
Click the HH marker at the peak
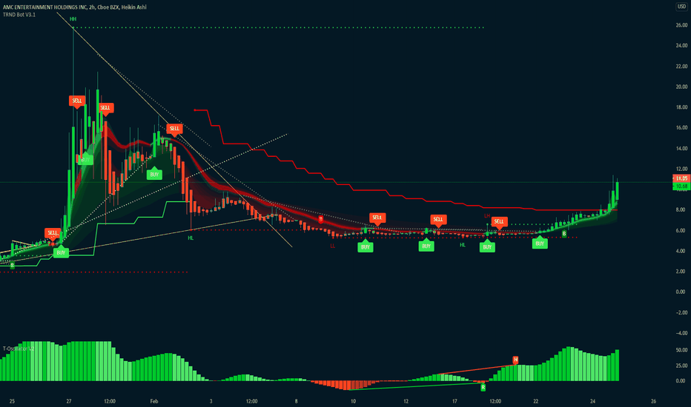point(73,19)
